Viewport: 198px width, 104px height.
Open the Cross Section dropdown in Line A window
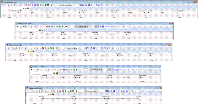click(x=67, y=5)
